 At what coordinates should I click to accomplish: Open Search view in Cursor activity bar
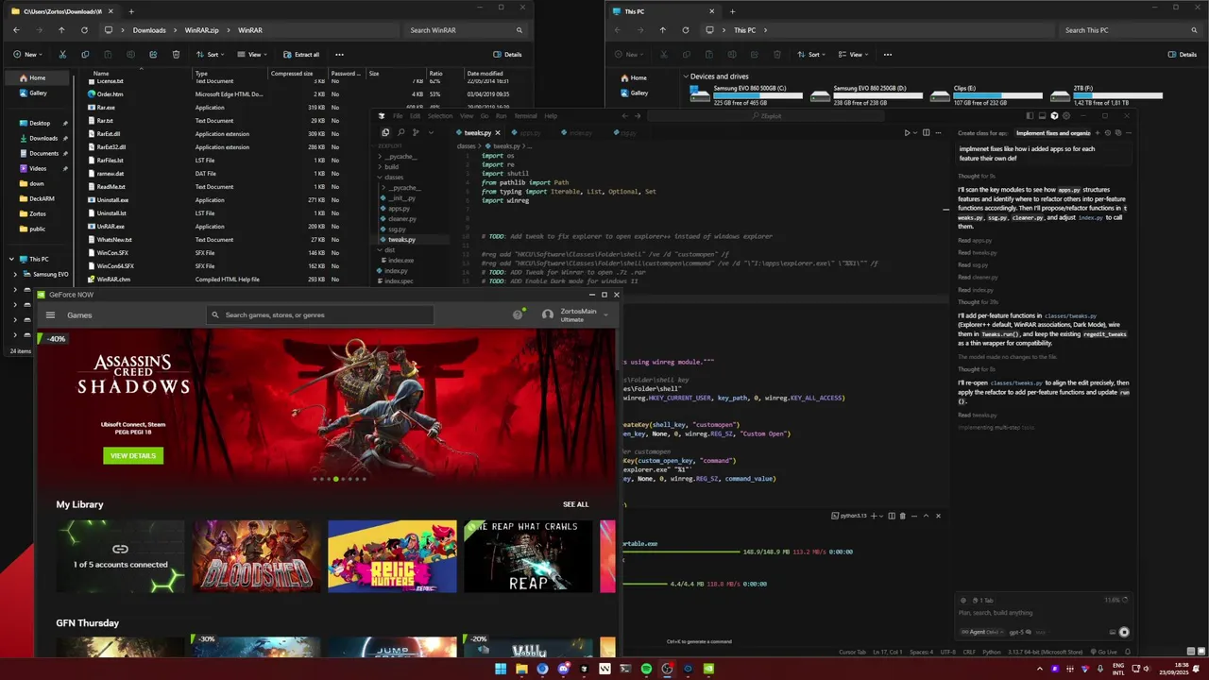click(400, 132)
